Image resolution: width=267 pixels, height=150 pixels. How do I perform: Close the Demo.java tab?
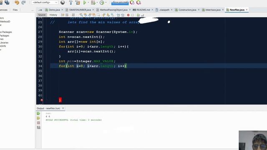pyautogui.click(x=62, y=10)
